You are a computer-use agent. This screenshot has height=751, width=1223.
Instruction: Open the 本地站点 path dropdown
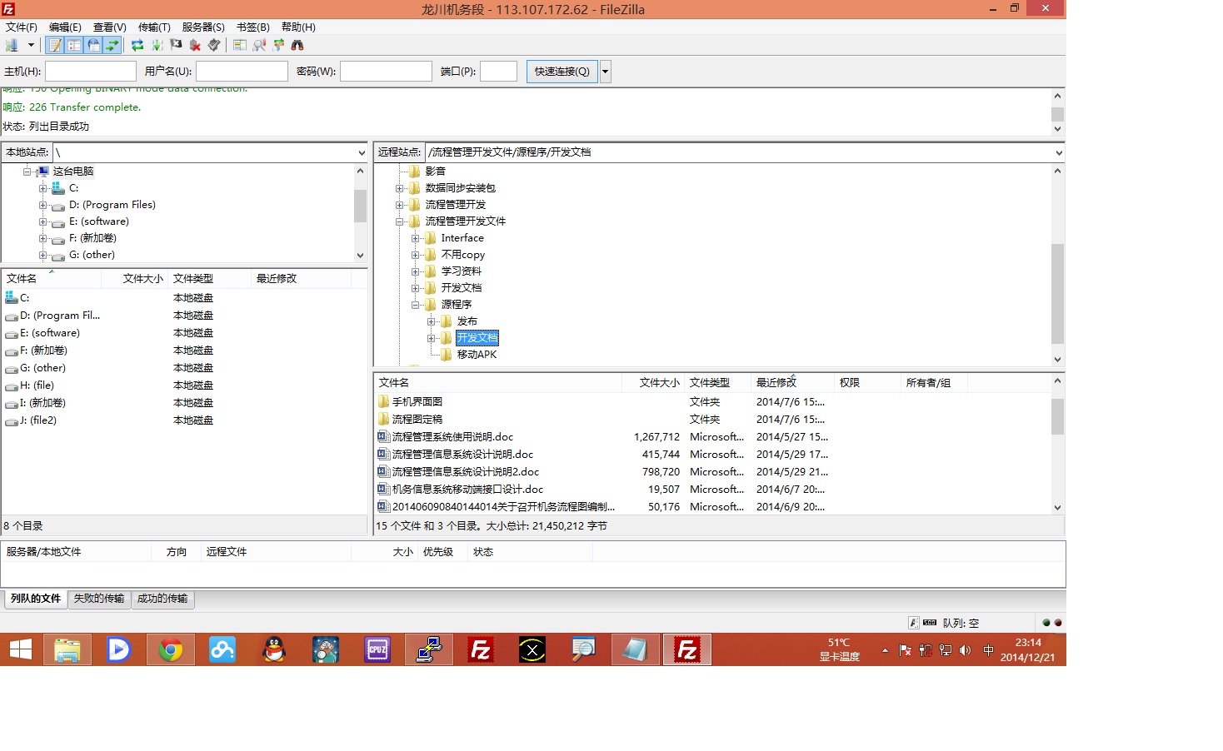tap(361, 153)
